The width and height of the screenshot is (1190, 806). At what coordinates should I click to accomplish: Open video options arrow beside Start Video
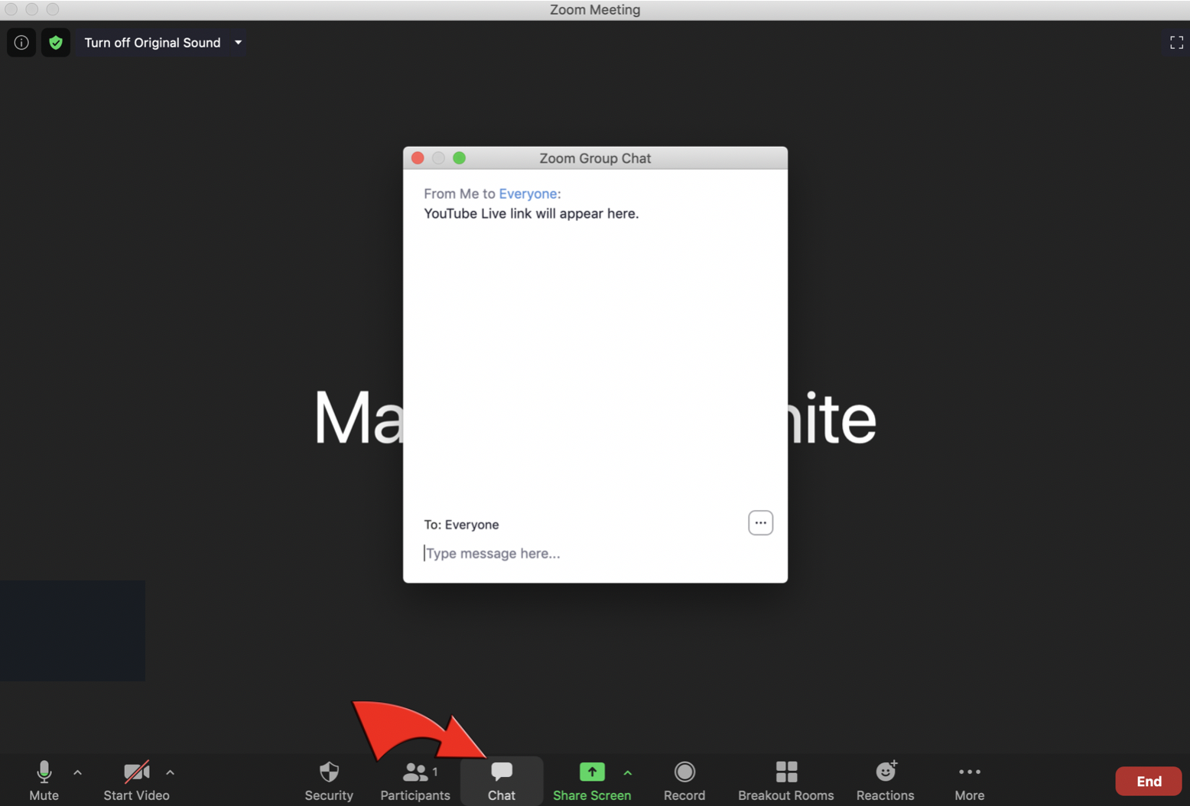(171, 773)
